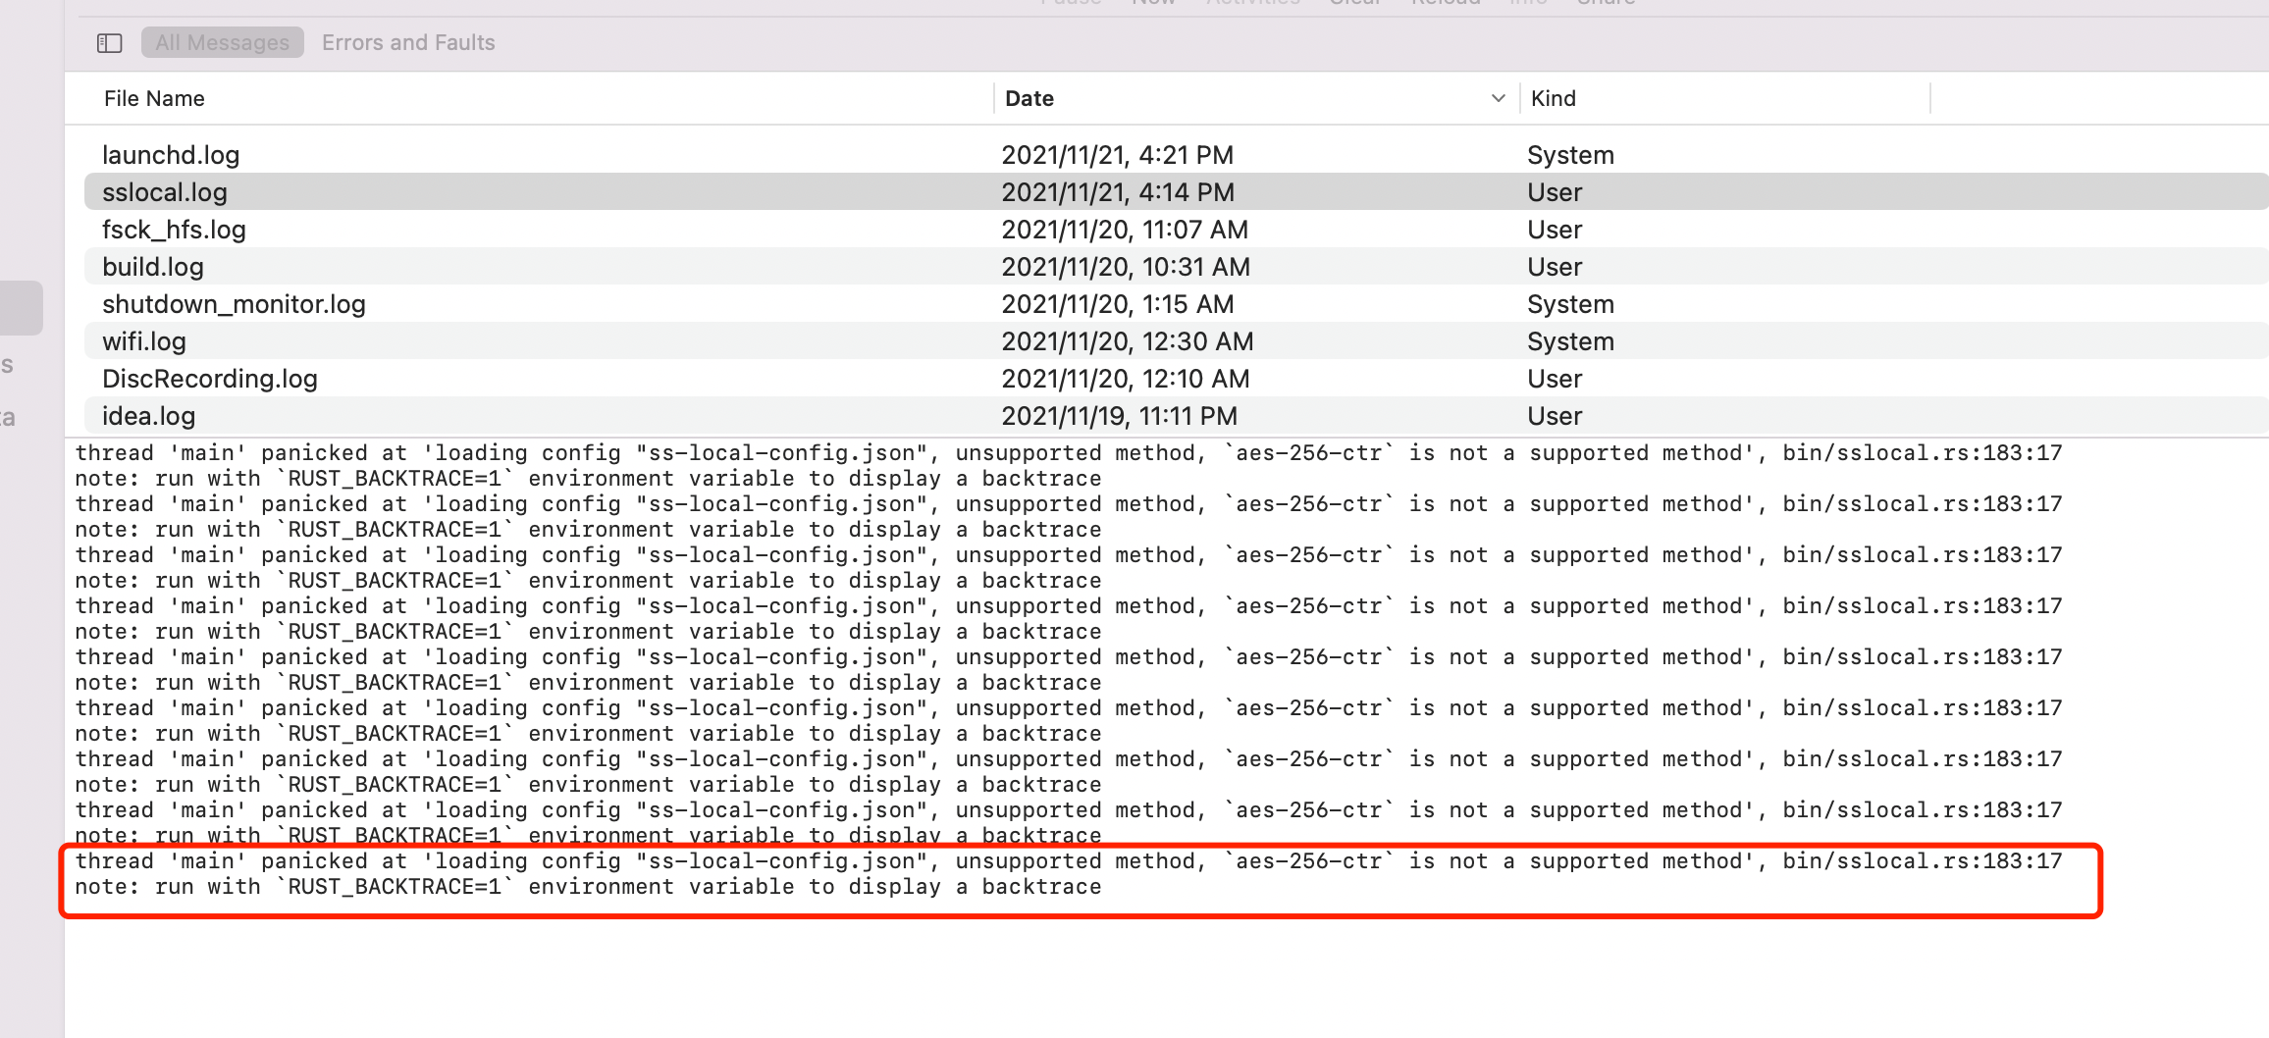
Task: Open fsck_hfs.log from the list
Action: pos(174,229)
